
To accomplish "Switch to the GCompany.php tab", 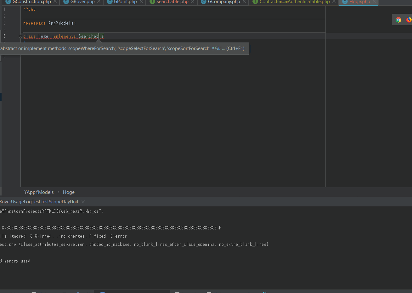I will (x=224, y=2).
